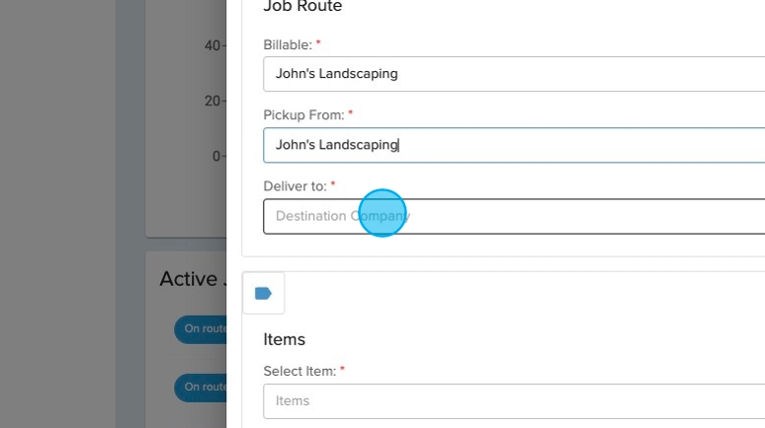Click the Pickup From text field
The width and height of the screenshot is (765, 428).
pos(514,145)
